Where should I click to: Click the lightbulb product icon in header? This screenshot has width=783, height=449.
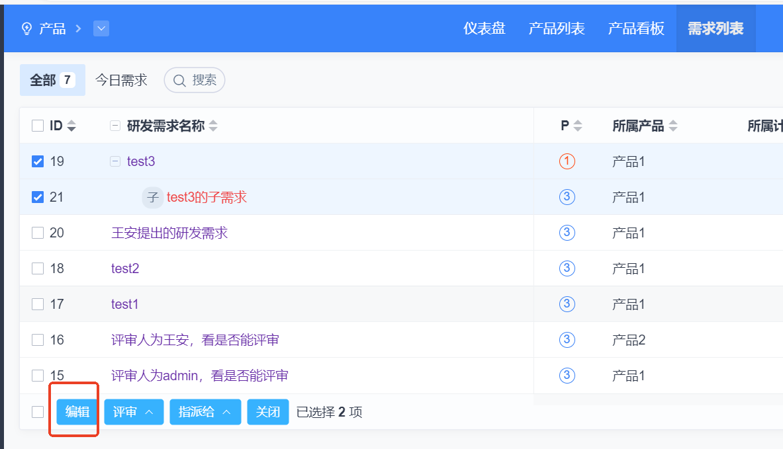pyautogui.click(x=27, y=28)
